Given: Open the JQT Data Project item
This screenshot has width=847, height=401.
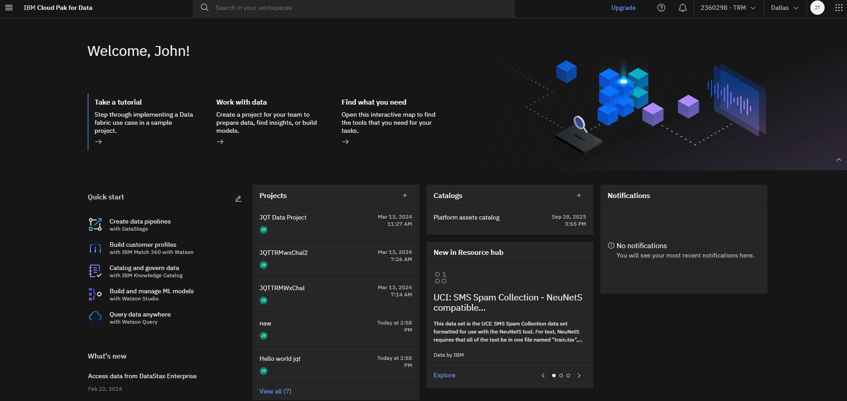Looking at the screenshot, I should click(283, 217).
